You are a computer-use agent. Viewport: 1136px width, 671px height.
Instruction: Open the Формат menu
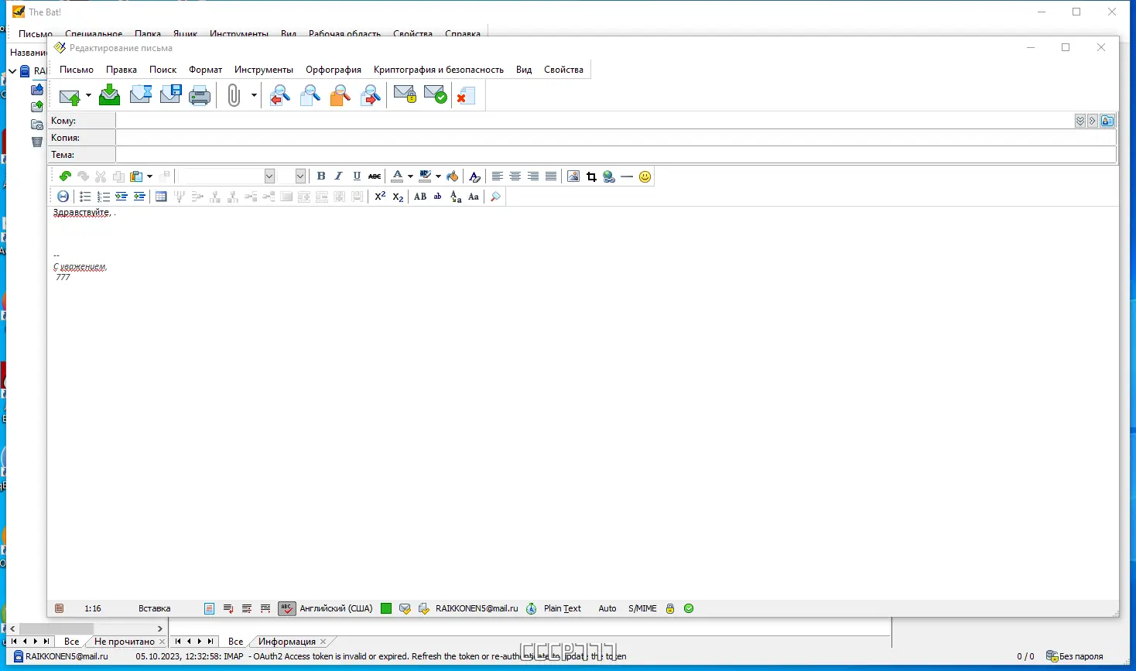tap(206, 70)
